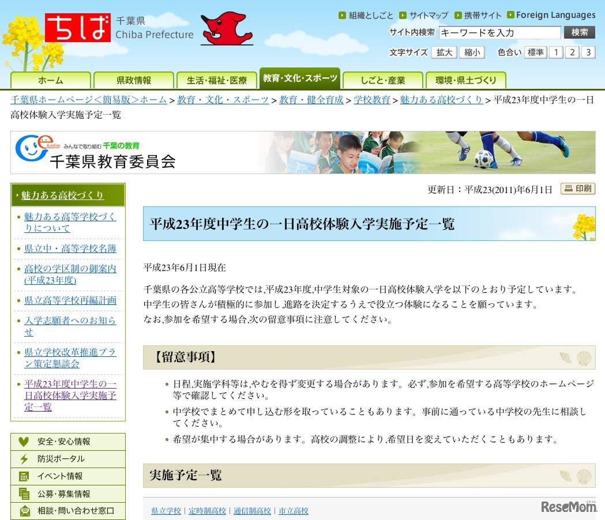This screenshot has height=520, width=605.
Task: Select color scheme 2
Action: pyautogui.click(x=572, y=52)
